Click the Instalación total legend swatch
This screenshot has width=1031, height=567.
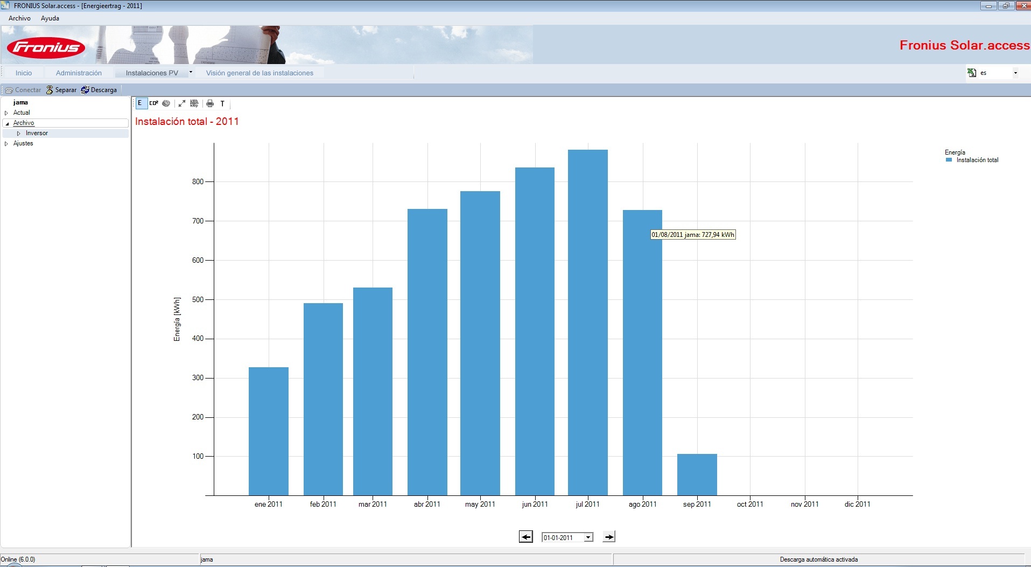coord(949,160)
